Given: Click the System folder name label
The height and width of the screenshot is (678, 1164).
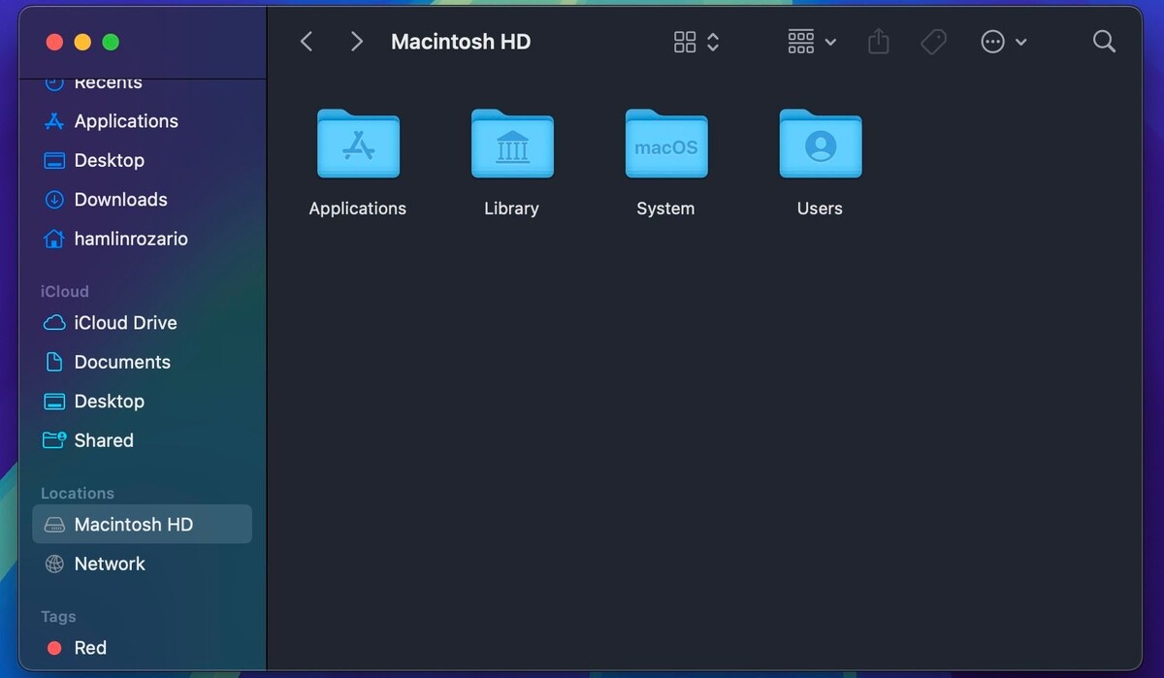Looking at the screenshot, I should 665,209.
